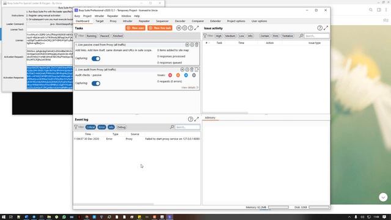Toggle the Certain confidence filter

[x=265, y=36]
